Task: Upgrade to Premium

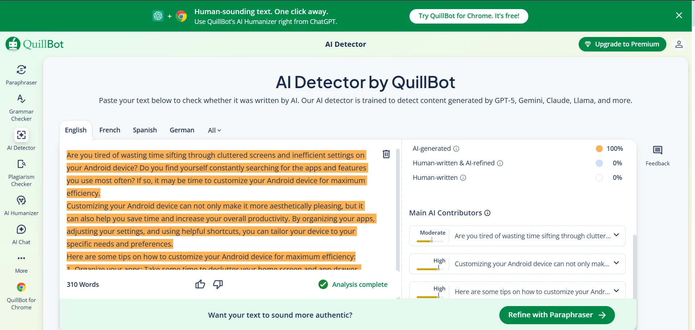Action: coord(623,44)
